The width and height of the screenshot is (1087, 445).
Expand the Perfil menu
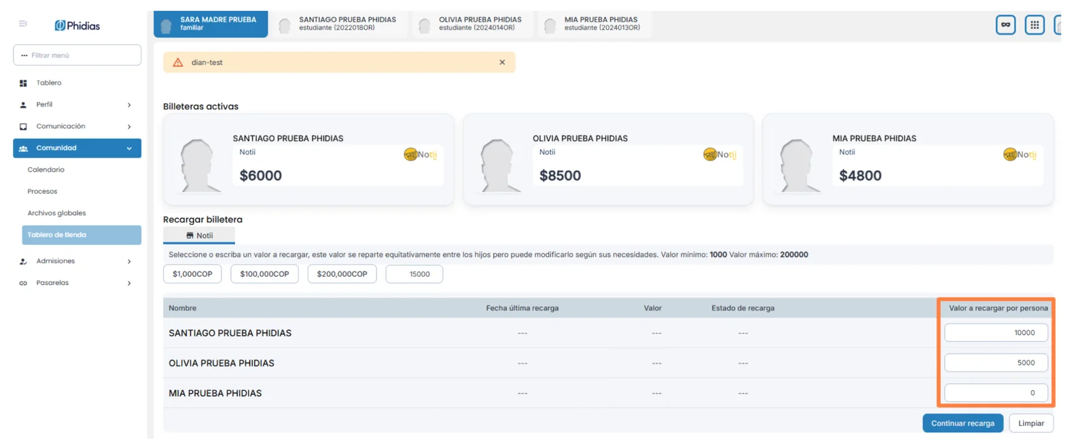[x=77, y=104]
